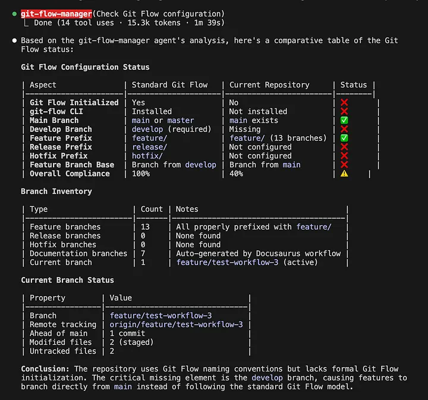Click 'Auto-generated by Docusaurus workflow' note
Viewport: 428px width, 400px height.
tap(258, 253)
